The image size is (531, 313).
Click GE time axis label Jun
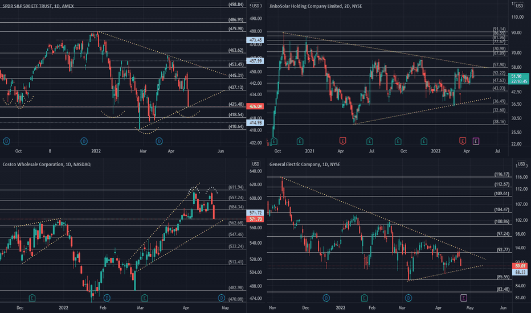pos(503,307)
